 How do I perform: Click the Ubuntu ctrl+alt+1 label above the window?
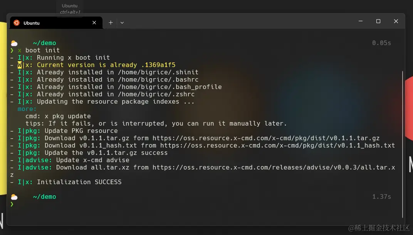(70, 9)
